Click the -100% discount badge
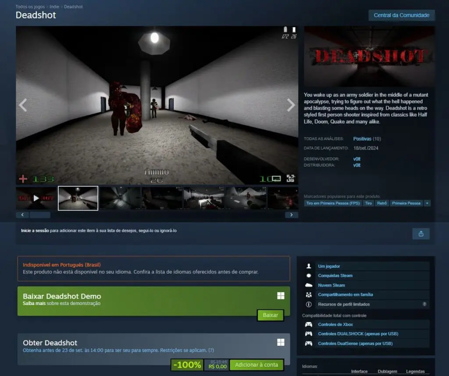Screen dimensions: 449x376 tap(187, 365)
